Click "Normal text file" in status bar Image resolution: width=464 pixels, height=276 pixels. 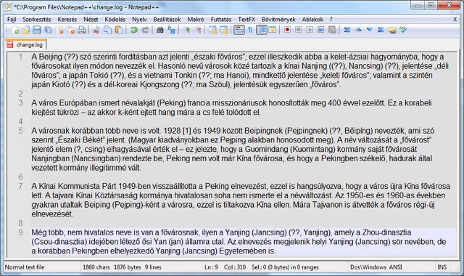(25, 267)
